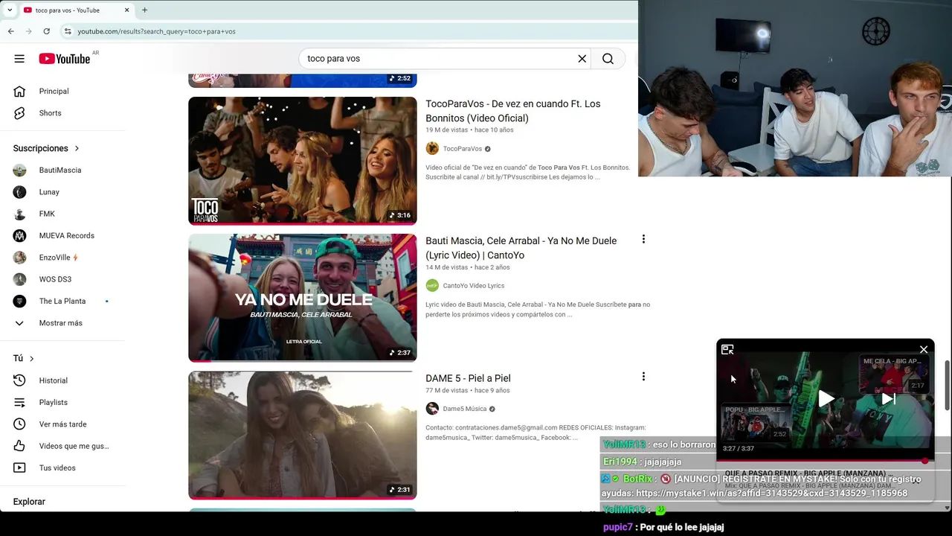Open the browser tab search dropdown
Screen dimensions: 952x536
coord(9,10)
